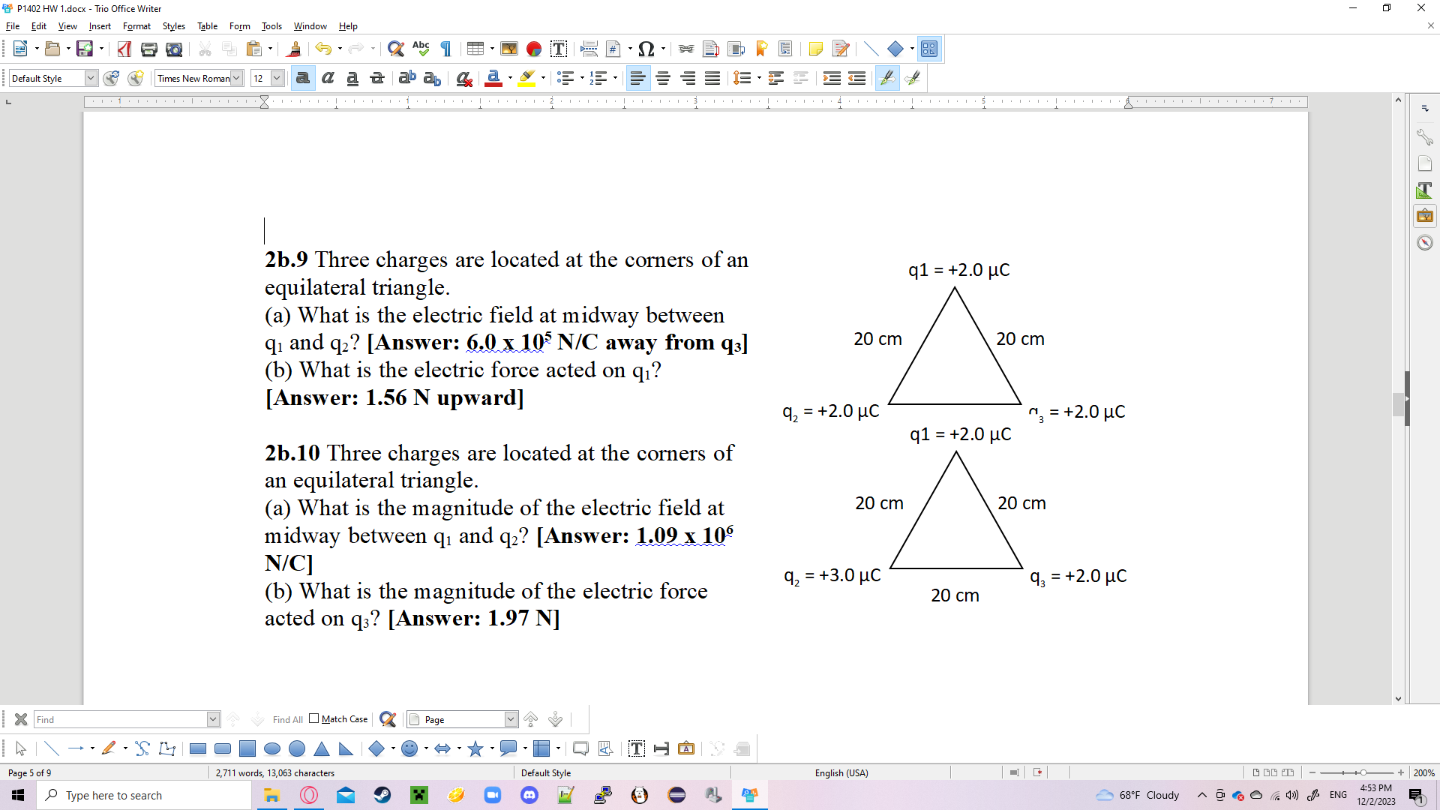1440x810 pixels.
Task: Insert a special character Omega symbol
Action: (646, 49)
